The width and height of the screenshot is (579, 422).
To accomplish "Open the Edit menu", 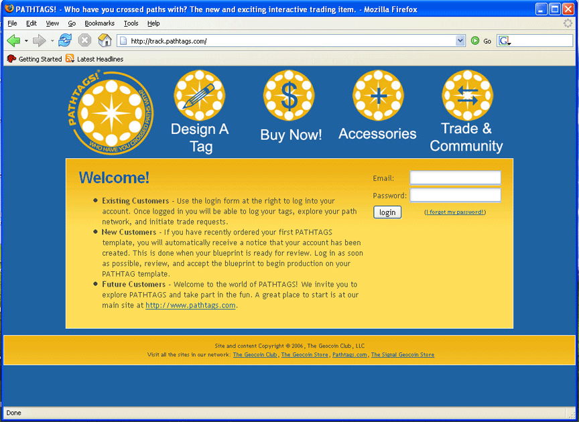I will pyautogui.click(x=31, y=23).
